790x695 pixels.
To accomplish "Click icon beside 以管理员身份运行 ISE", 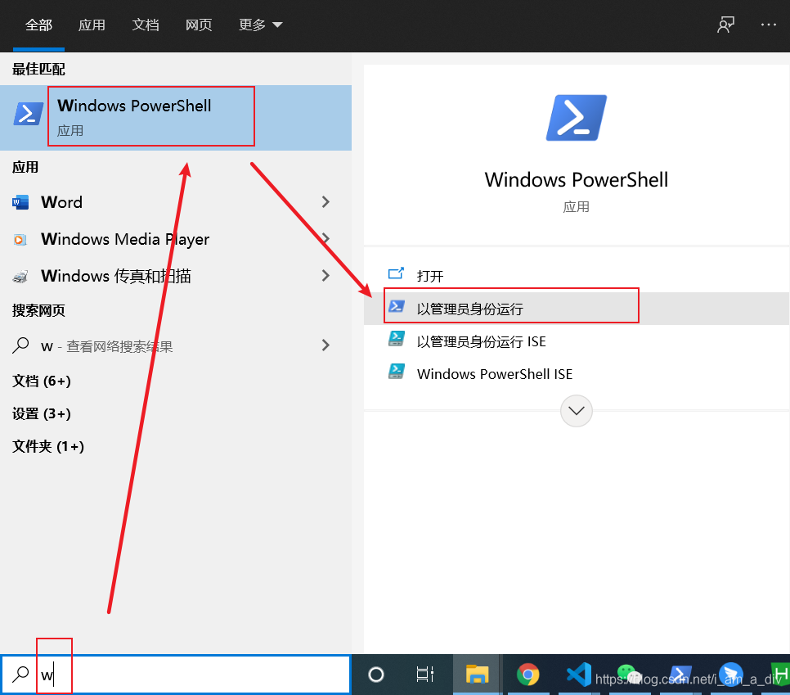I will tap(397, 338).
